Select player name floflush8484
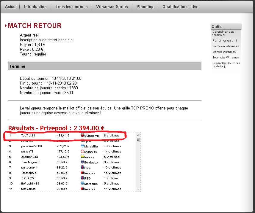 [30, 184]
